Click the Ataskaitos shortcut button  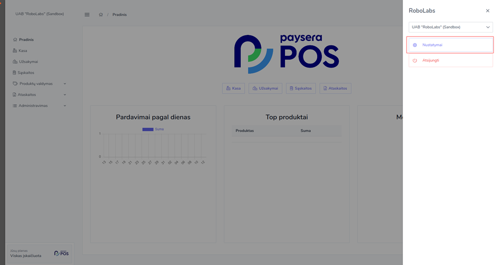335,88
